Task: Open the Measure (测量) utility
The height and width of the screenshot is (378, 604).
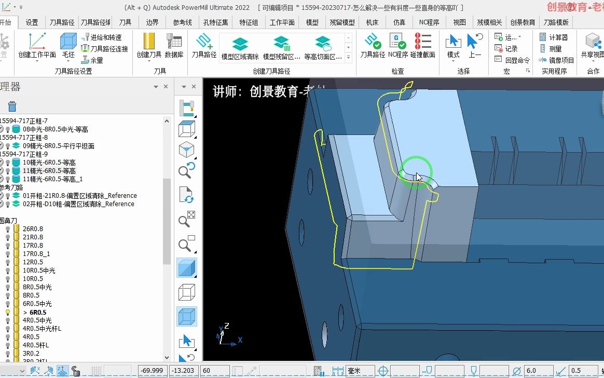Action: [551, 49]
